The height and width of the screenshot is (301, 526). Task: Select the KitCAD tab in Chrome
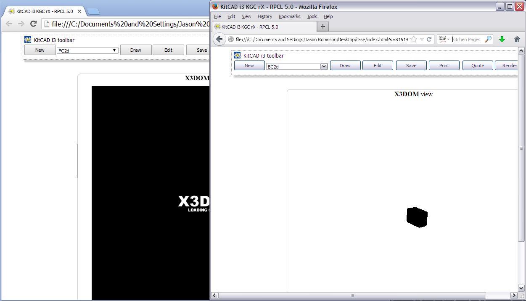(45, 11)
